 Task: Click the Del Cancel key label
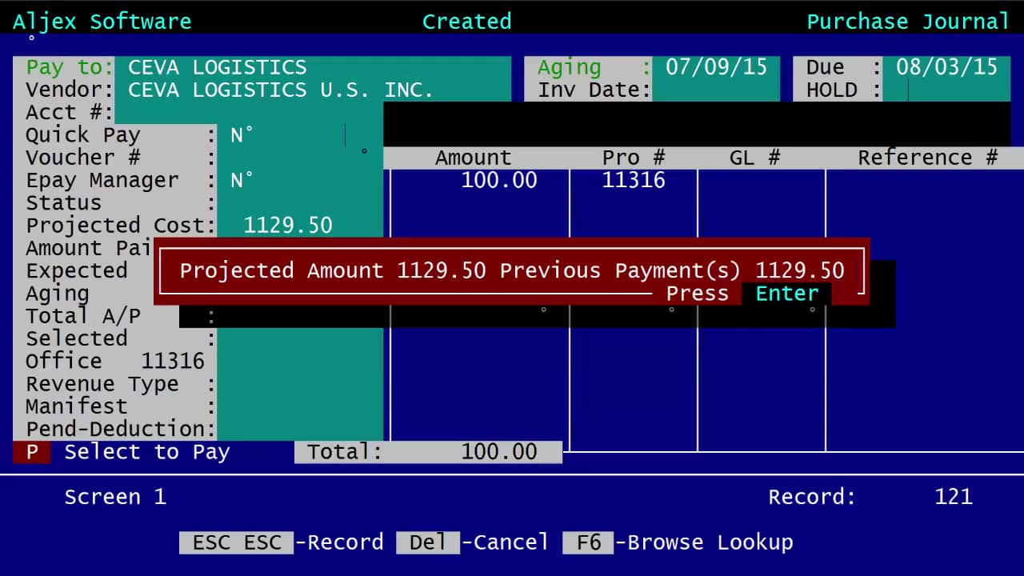(x=473, y=542)
